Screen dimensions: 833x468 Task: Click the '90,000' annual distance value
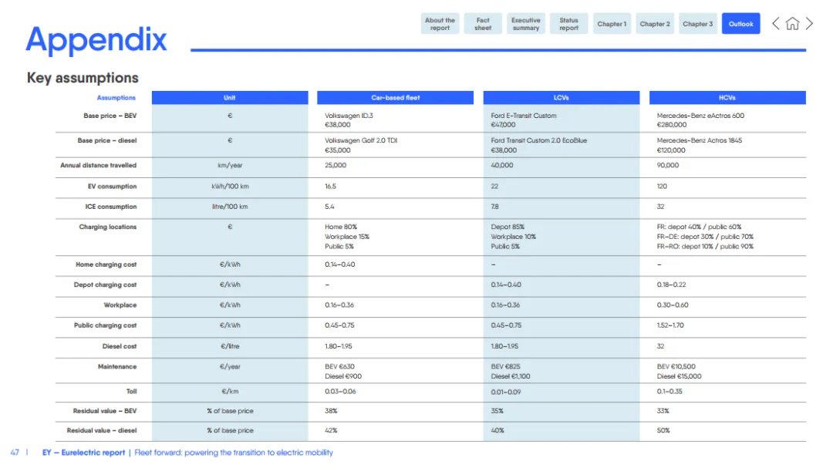668,166
